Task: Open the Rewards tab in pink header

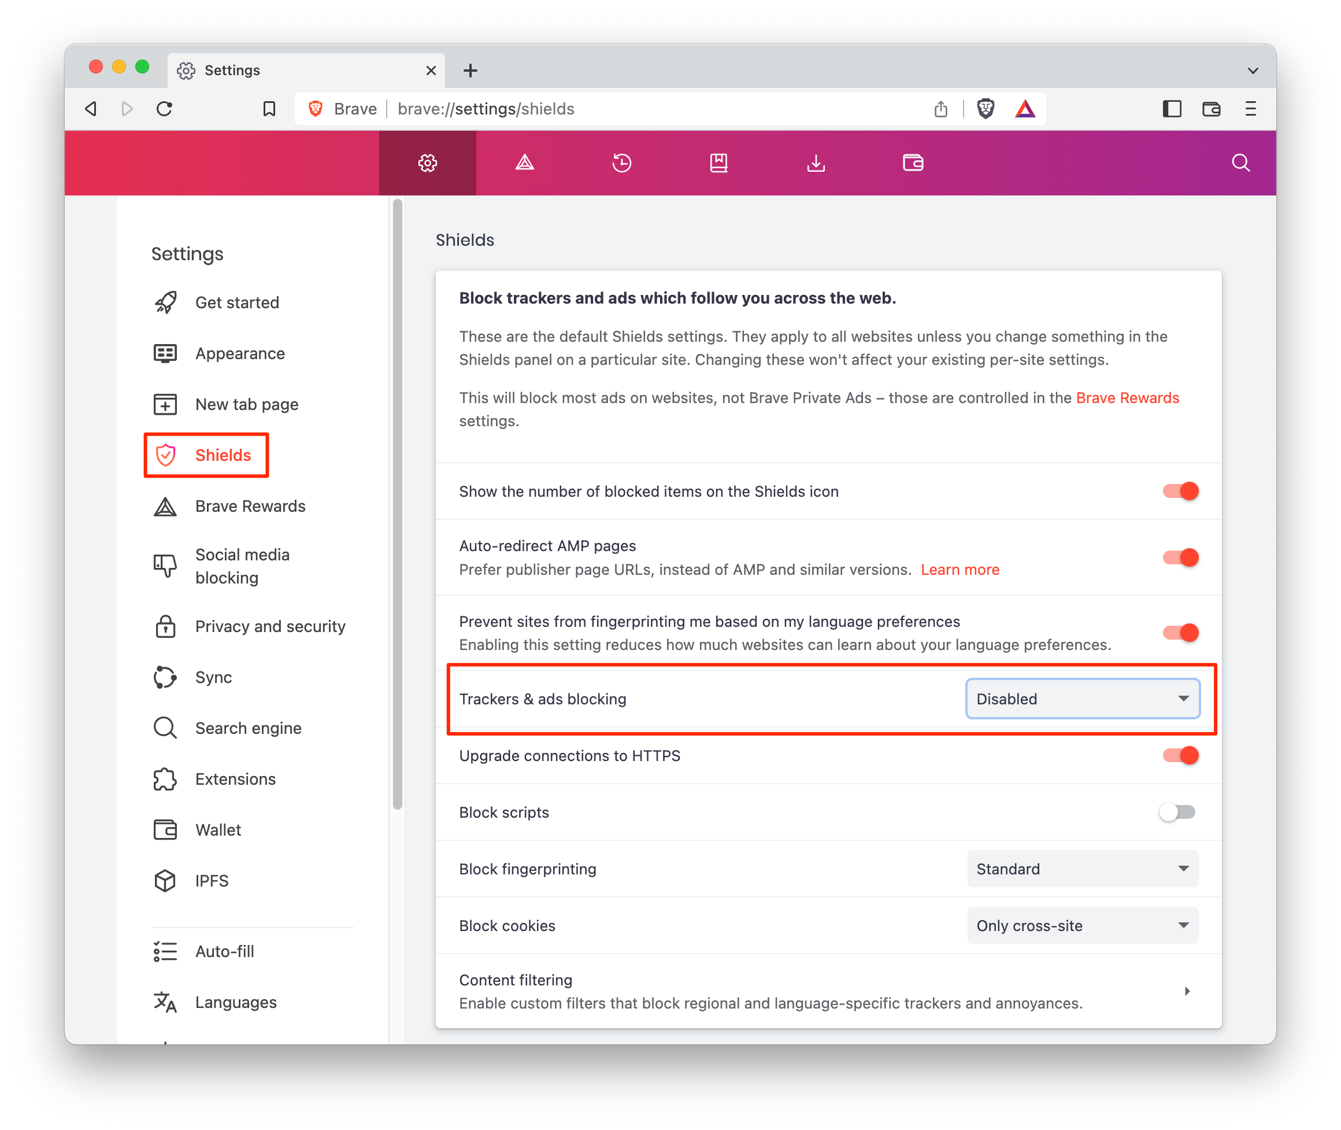Action: (x=524, y=163)
